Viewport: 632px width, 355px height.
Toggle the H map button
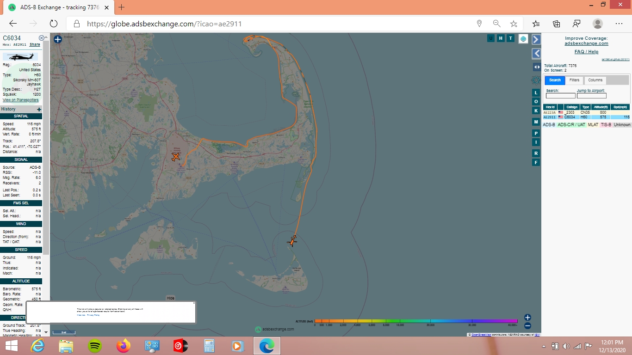coord(501,38)
